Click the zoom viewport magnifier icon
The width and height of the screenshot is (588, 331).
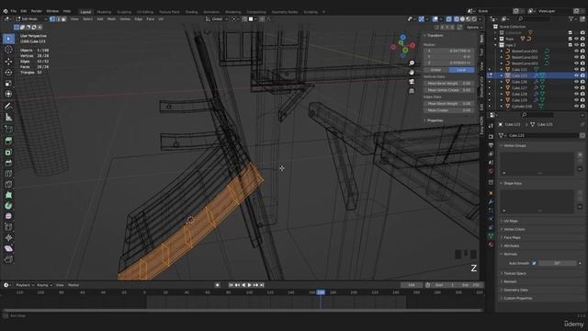click(x=412, y=63)
